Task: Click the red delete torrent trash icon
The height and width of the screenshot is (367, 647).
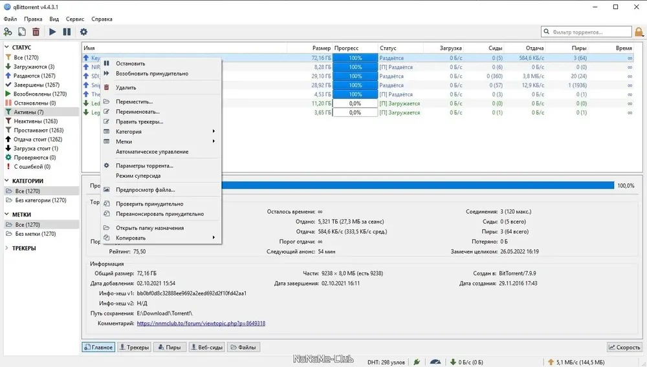Action: pos(36,32)
